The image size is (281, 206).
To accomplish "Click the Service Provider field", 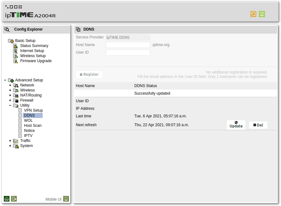I will [128, 37].
